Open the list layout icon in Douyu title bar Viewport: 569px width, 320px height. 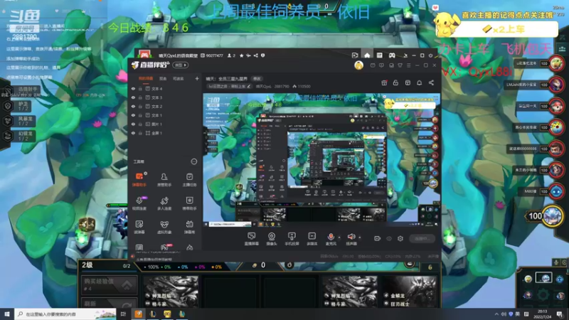pyautogui.click(x=379, y=55)
